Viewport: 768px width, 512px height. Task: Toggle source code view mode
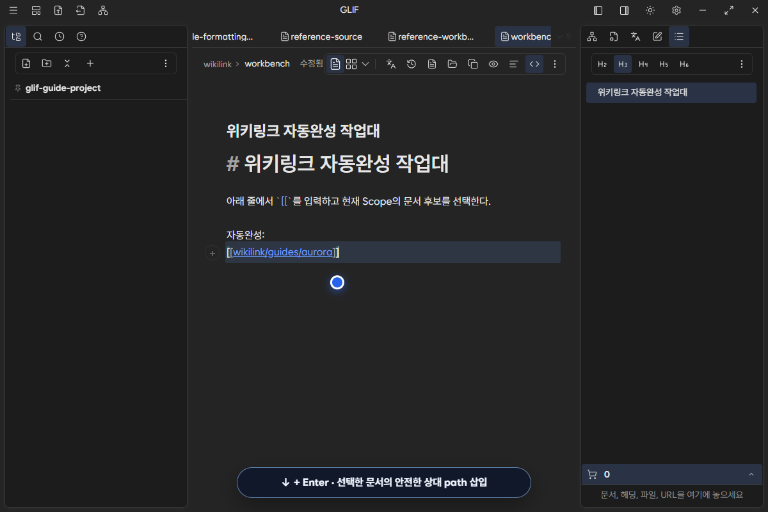click(x=534, y=64)
